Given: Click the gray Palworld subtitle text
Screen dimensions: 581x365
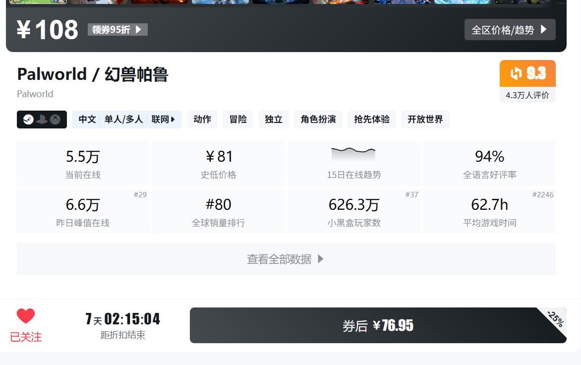Looking at the screenshot, I should 35,94.
